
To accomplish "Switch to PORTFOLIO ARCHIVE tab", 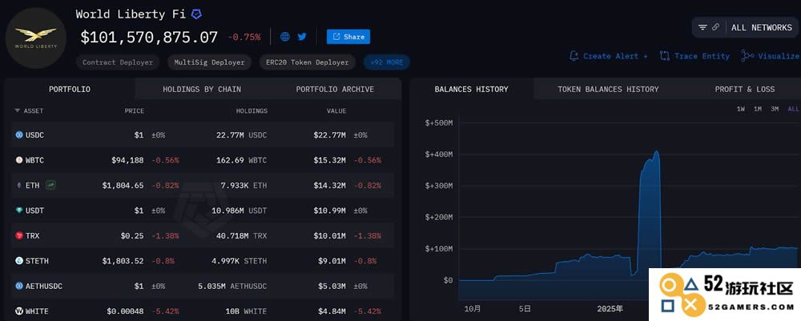I will click(x=335, y=90).
